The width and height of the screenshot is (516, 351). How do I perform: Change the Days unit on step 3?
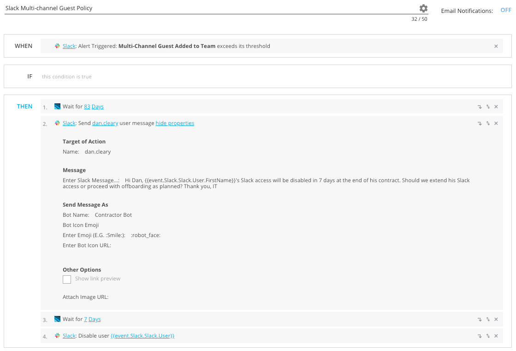pyautogui.click(x=95, y=319)
